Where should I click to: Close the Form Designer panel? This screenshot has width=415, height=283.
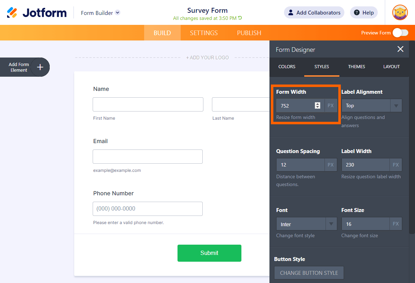[x=400, y=49]
